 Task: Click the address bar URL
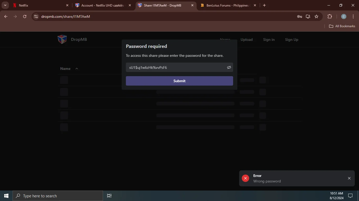[x=66, y=16]
